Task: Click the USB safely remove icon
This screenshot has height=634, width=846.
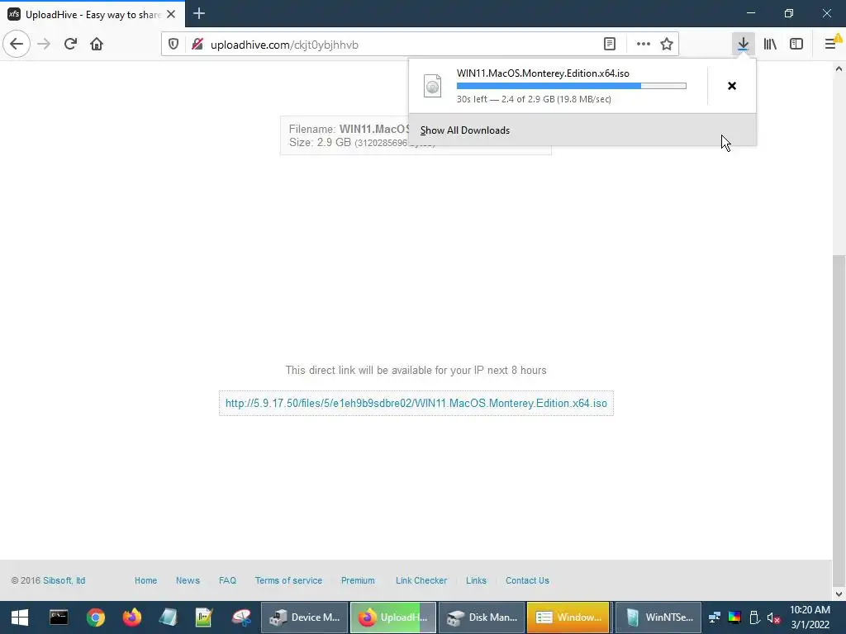Action: click(x=754, y=617)
